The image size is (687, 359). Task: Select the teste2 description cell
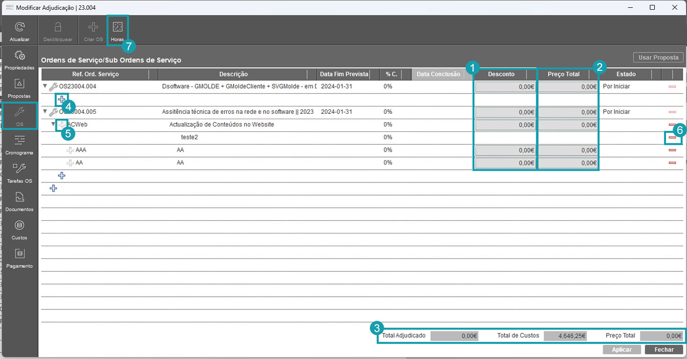[189, 137]
